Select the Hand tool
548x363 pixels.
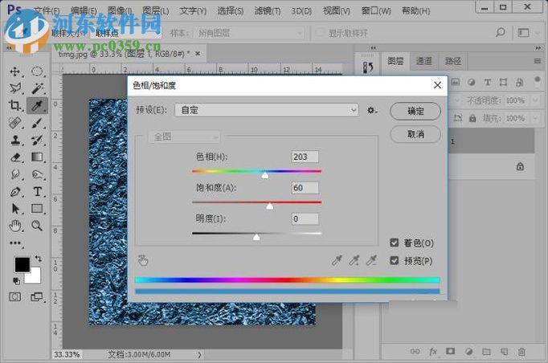click(14, 226)
